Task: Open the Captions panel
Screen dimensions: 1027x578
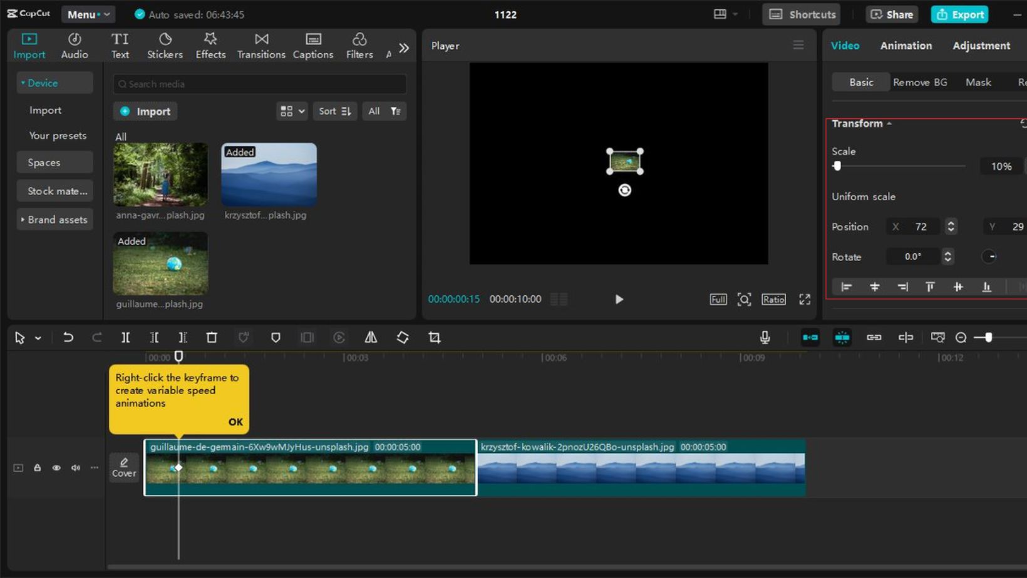Action: coord(313,46)
